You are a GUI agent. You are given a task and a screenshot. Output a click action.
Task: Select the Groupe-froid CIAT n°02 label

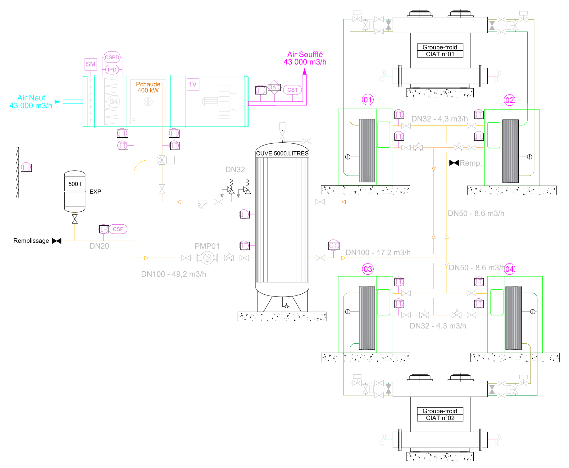[x=440, y=415]
